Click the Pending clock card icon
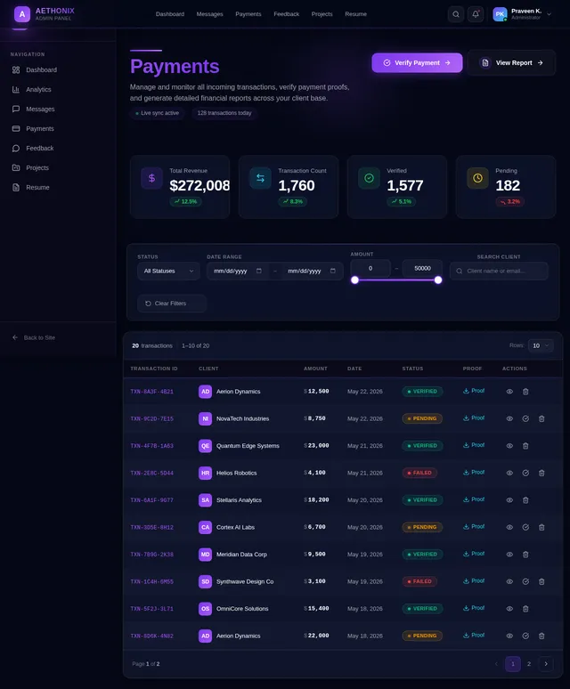Screen dimensions: 570x689 point(477,178)
